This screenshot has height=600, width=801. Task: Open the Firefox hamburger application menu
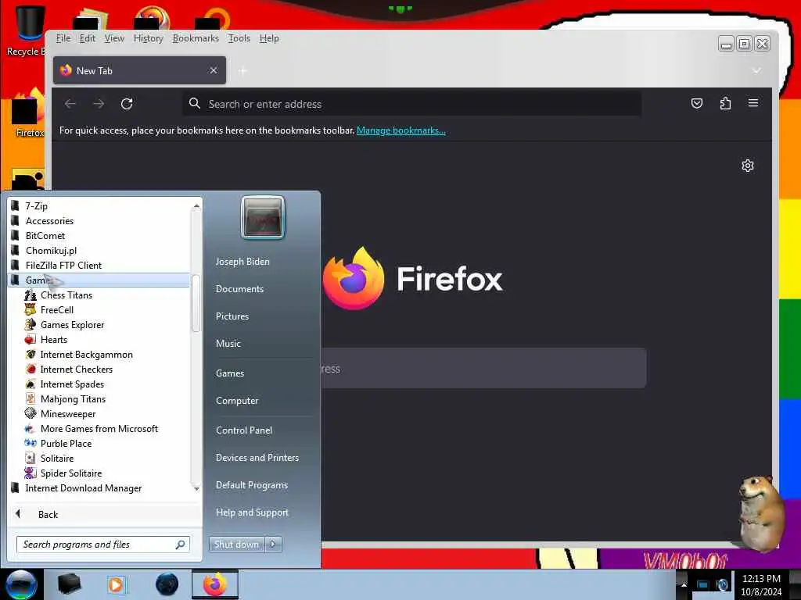753,103
